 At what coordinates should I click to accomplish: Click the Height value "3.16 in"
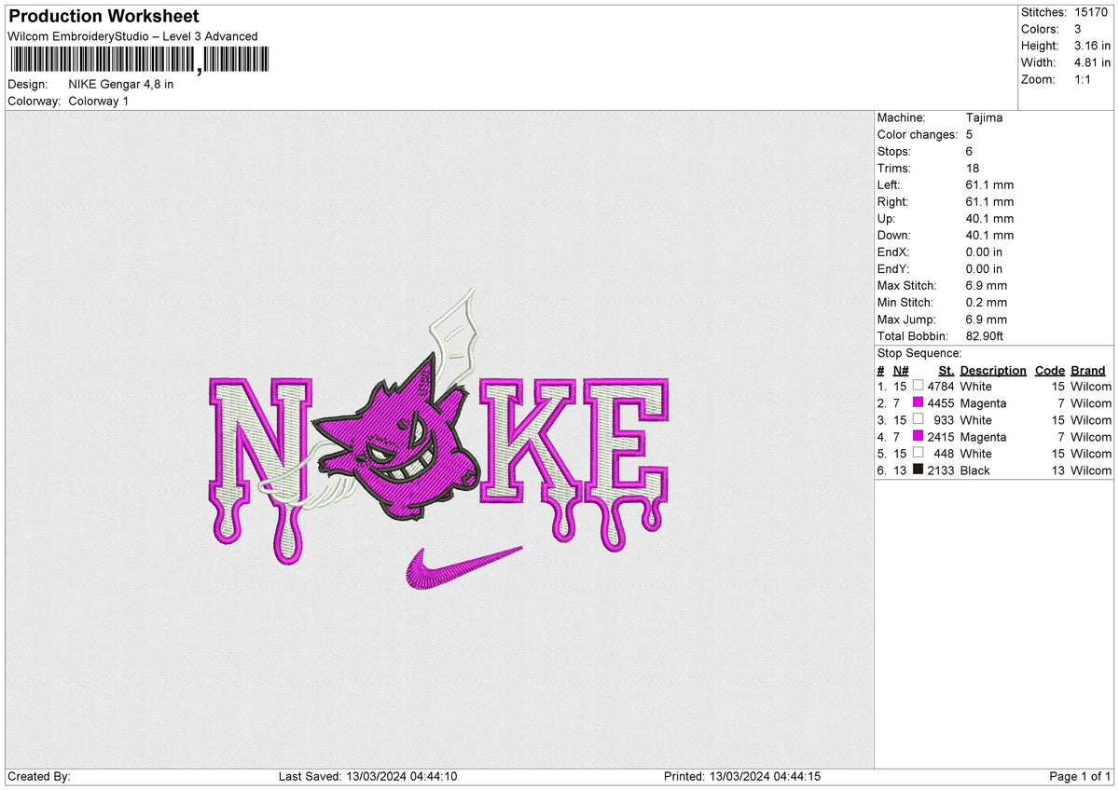tap(1093, 46)
